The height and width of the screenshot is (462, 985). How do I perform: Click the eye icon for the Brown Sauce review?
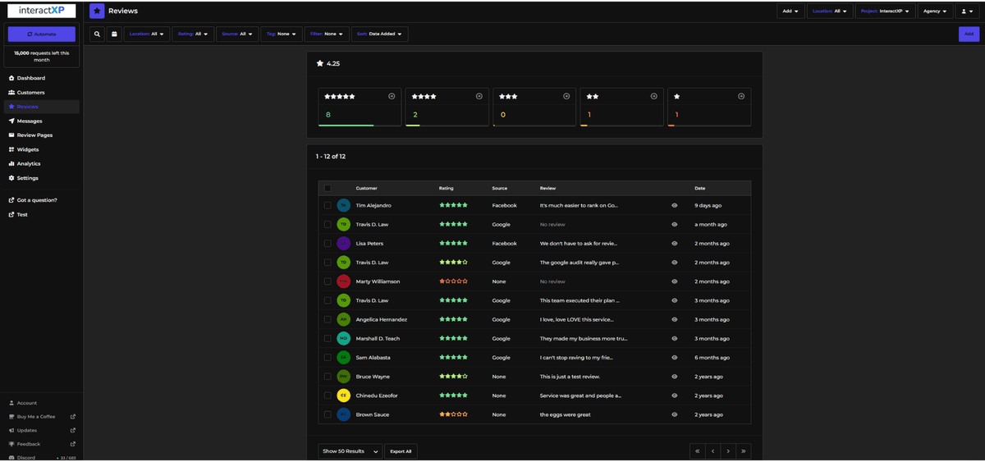[x=675, y=414]
